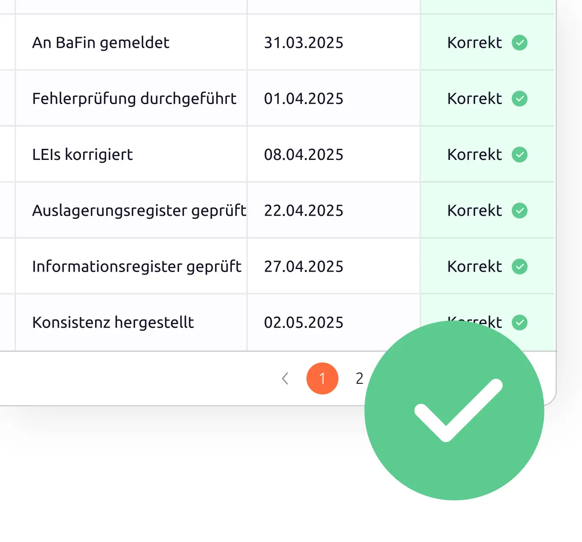Click the date 31.03.2025

pyautogui.click(x=304, y=43)
